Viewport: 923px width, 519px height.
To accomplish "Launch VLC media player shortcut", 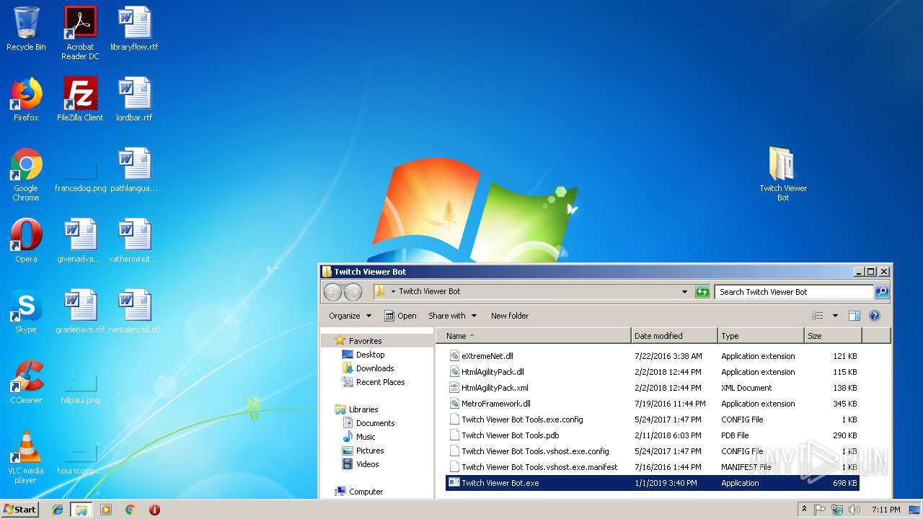I will coord(26,458).
